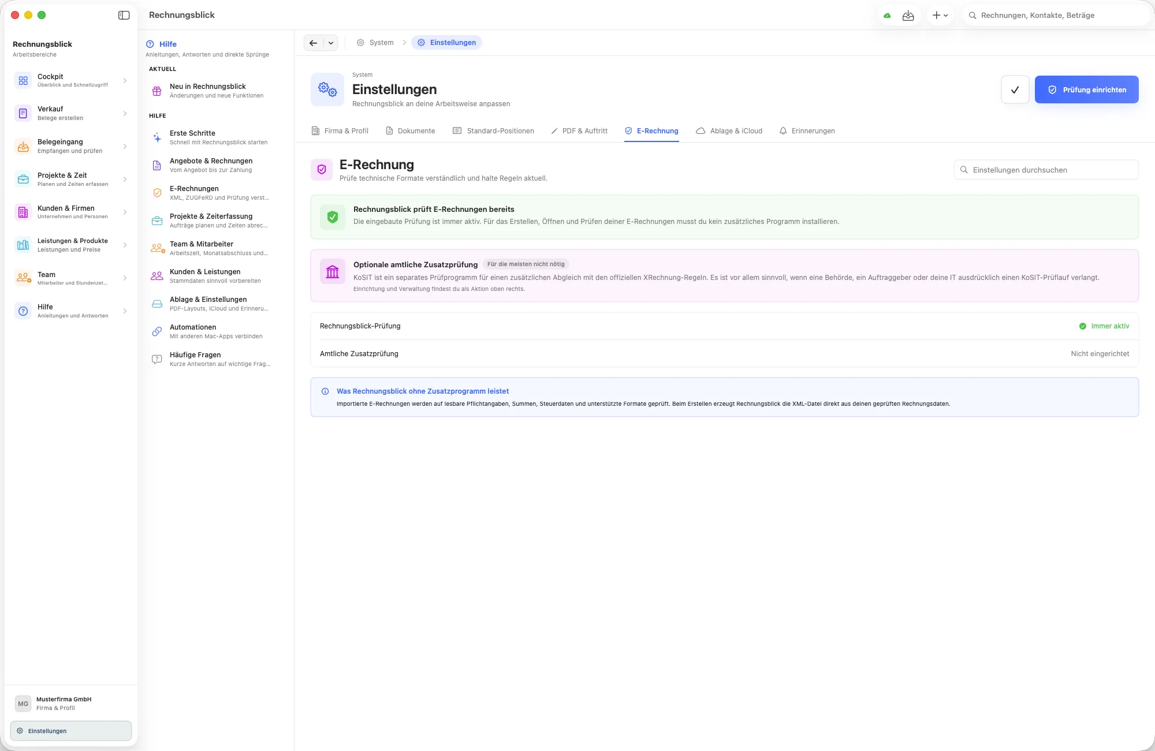Open the Dokumente tab

click(x=411, y=131)
